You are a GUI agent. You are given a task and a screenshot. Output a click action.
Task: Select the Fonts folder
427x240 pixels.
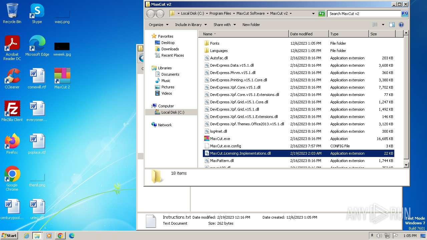pyautogui.click(x=299, y=43)
